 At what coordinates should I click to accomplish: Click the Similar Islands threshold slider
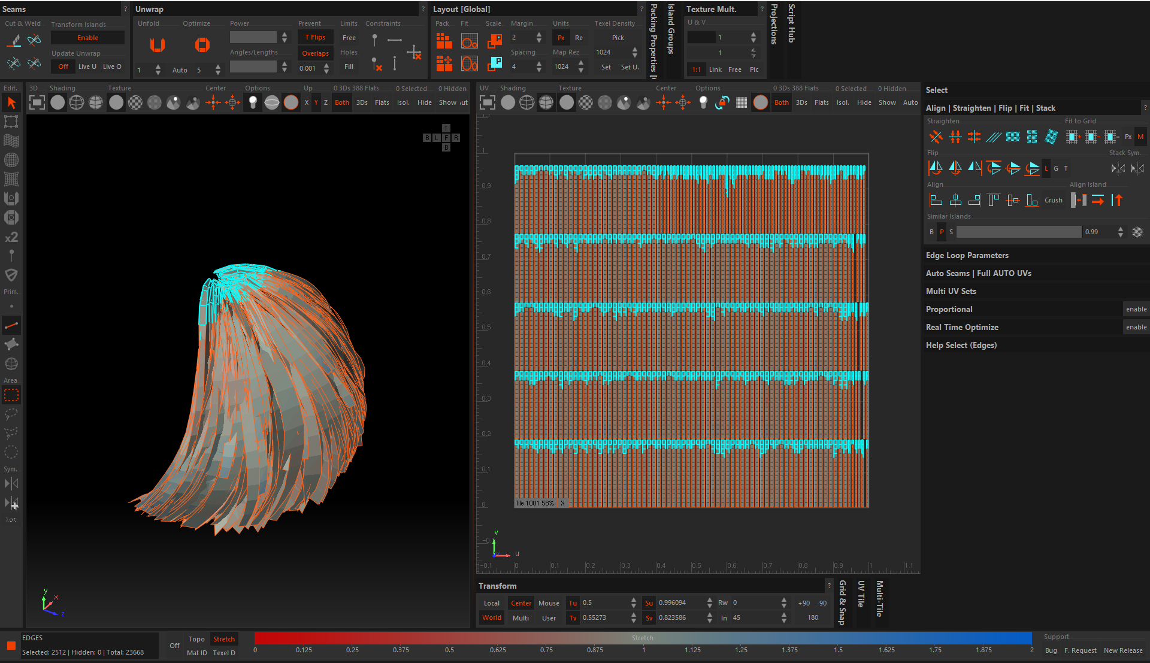(x=1018, y=232)
